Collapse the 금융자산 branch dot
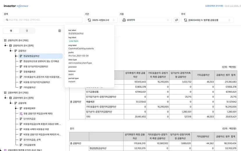 10,51
